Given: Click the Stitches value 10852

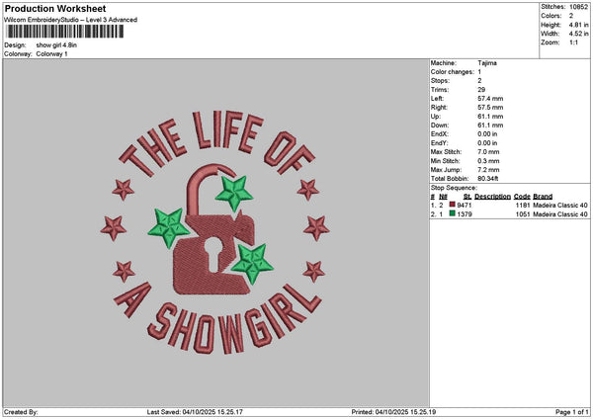Looking at the screenshot, I should [x=578, y=7].
